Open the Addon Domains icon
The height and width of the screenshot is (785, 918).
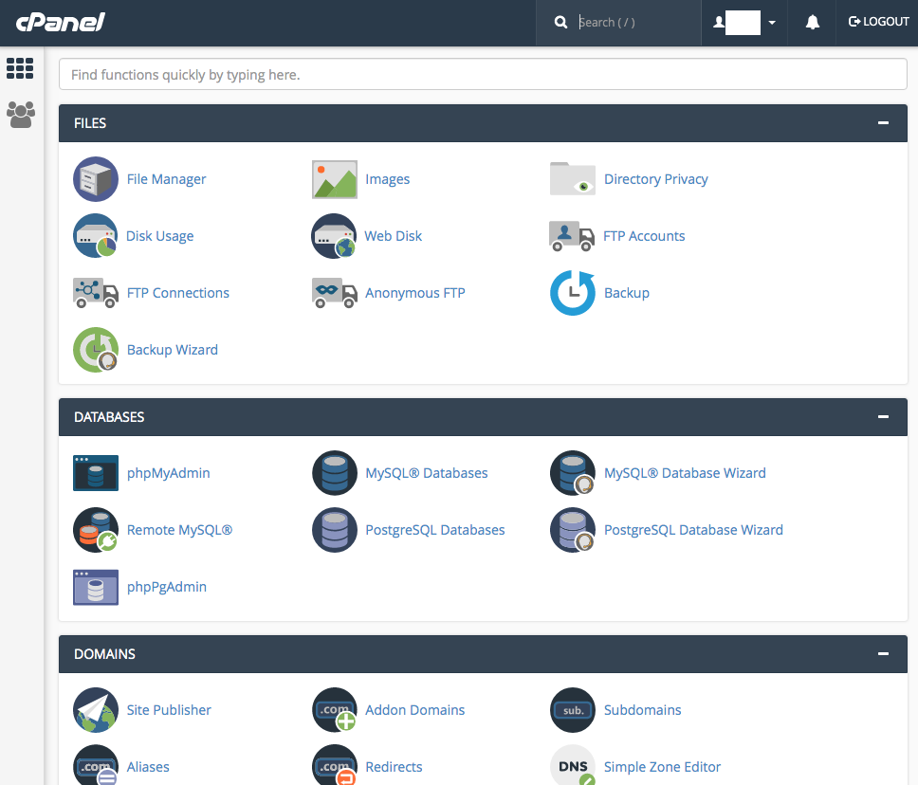(335, 710)
